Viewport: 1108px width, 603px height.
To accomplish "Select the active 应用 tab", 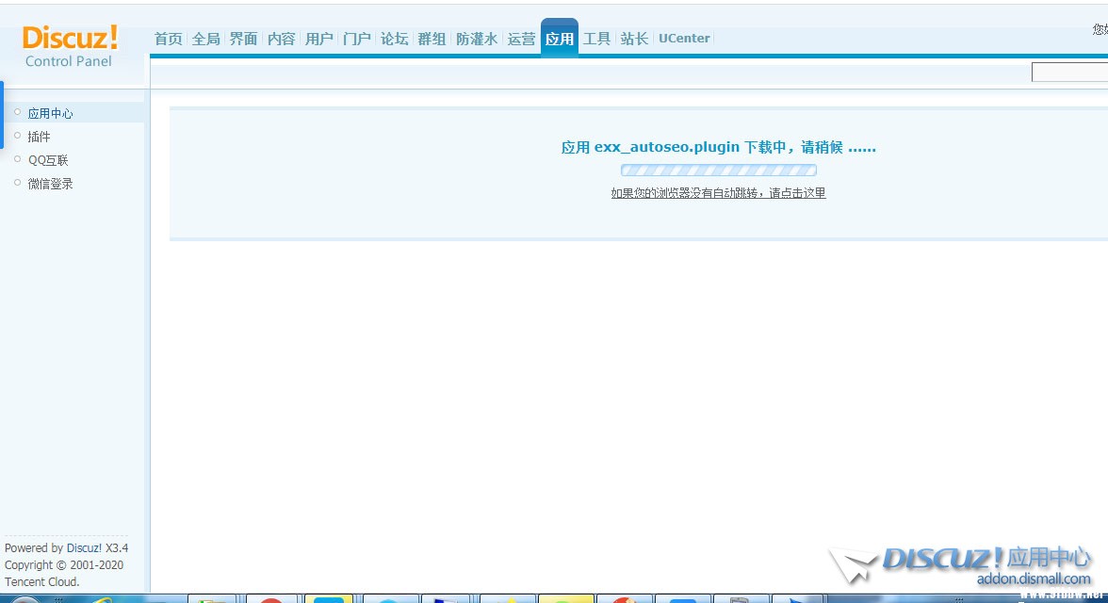I will click(x=559, y=39).
